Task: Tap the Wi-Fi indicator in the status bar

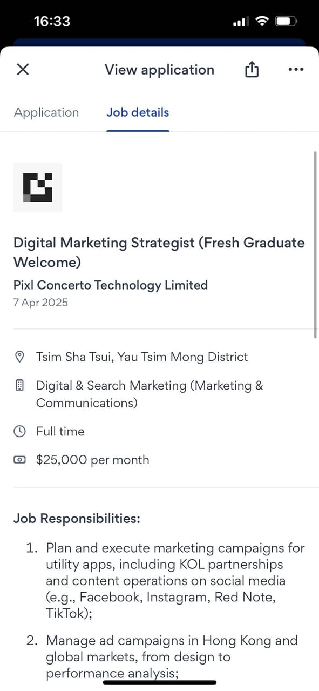Action: click(x=262, y=21)
